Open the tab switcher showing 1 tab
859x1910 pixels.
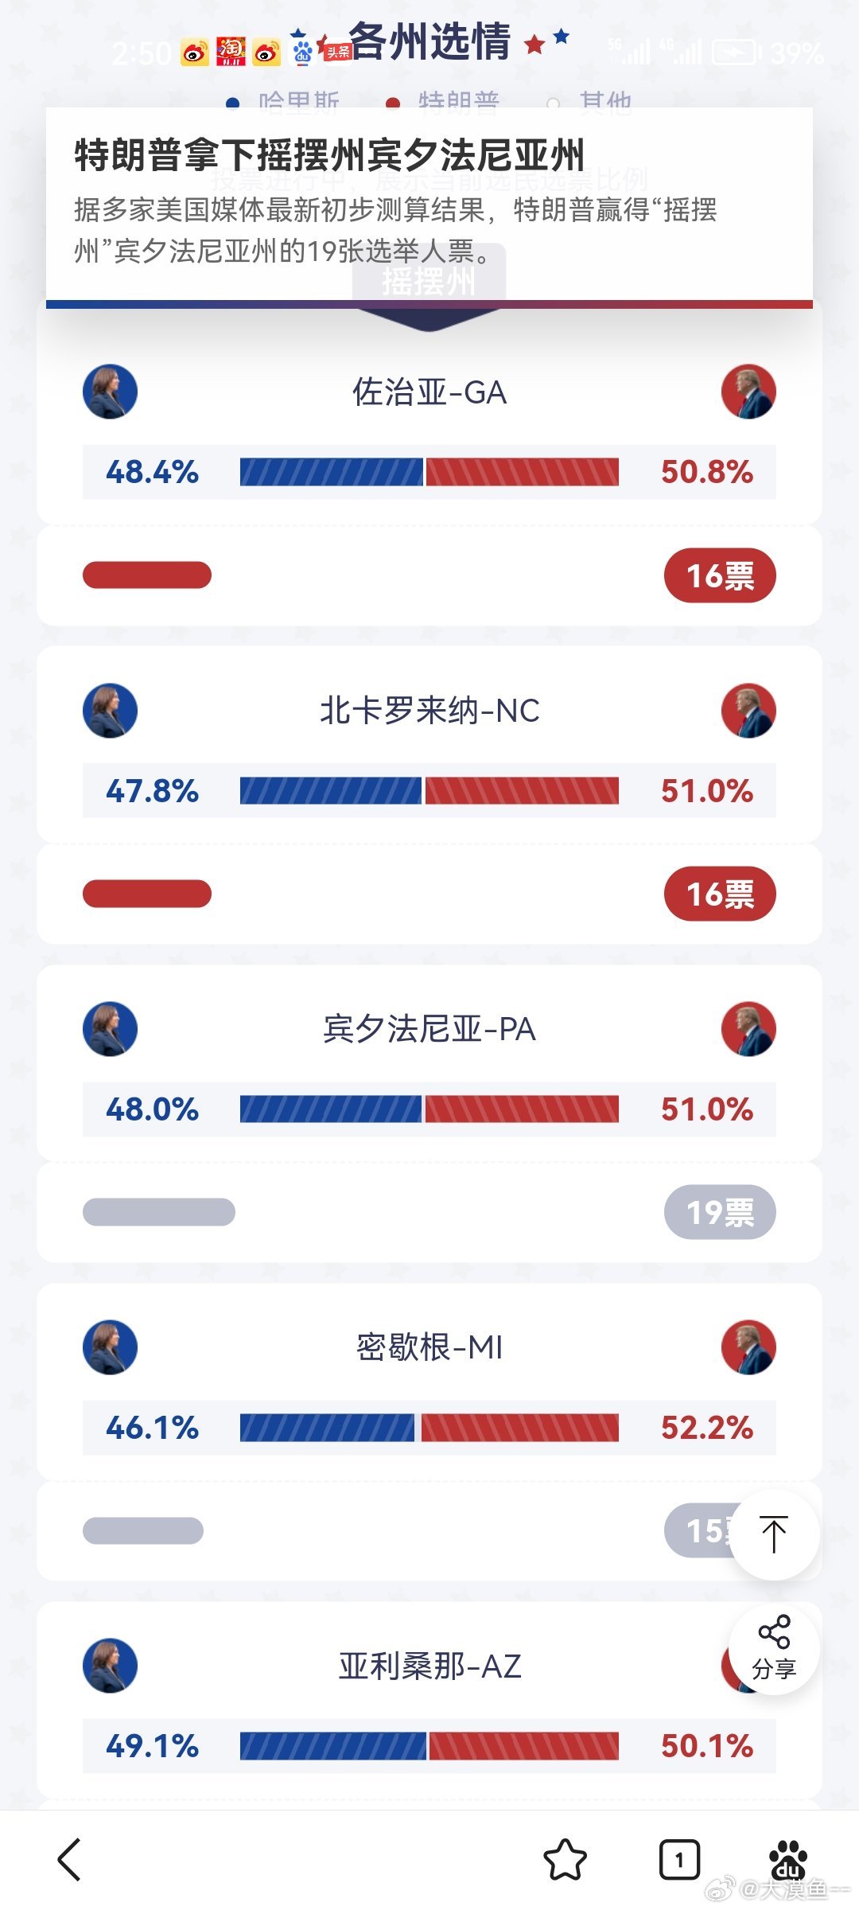click(x=679, y=1860)
